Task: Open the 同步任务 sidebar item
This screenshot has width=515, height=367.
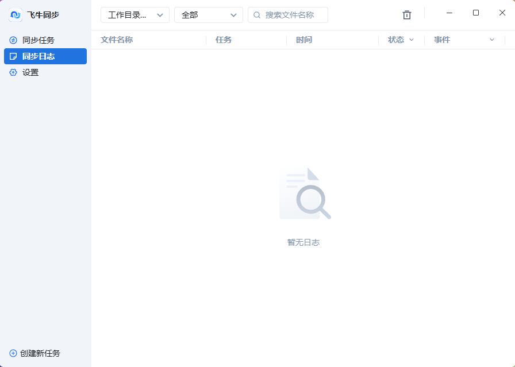Action: (45, 40)
